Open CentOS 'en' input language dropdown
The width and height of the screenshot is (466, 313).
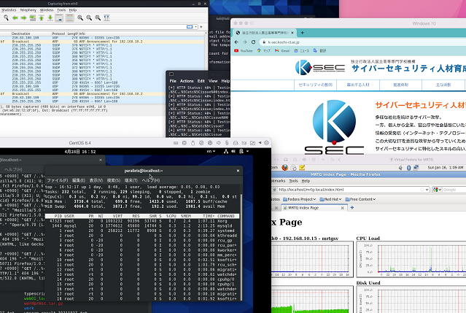click(211, 151)
